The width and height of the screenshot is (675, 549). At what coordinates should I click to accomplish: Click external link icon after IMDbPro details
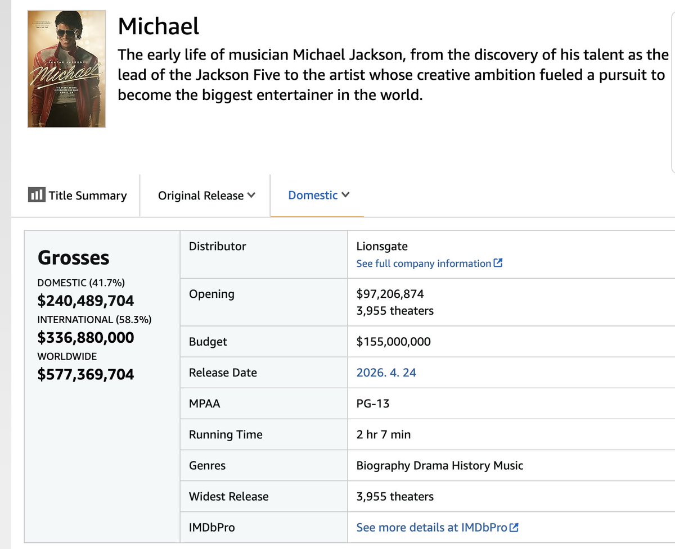[x=514, y=527]
